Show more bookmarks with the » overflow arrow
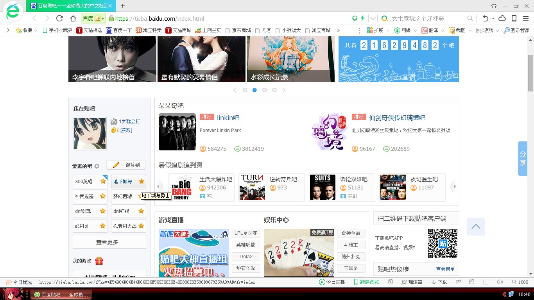The height and width of the screenshot is (300, 534). pos(338,30)
